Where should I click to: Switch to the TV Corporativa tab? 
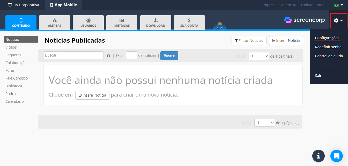click(23, 5)
